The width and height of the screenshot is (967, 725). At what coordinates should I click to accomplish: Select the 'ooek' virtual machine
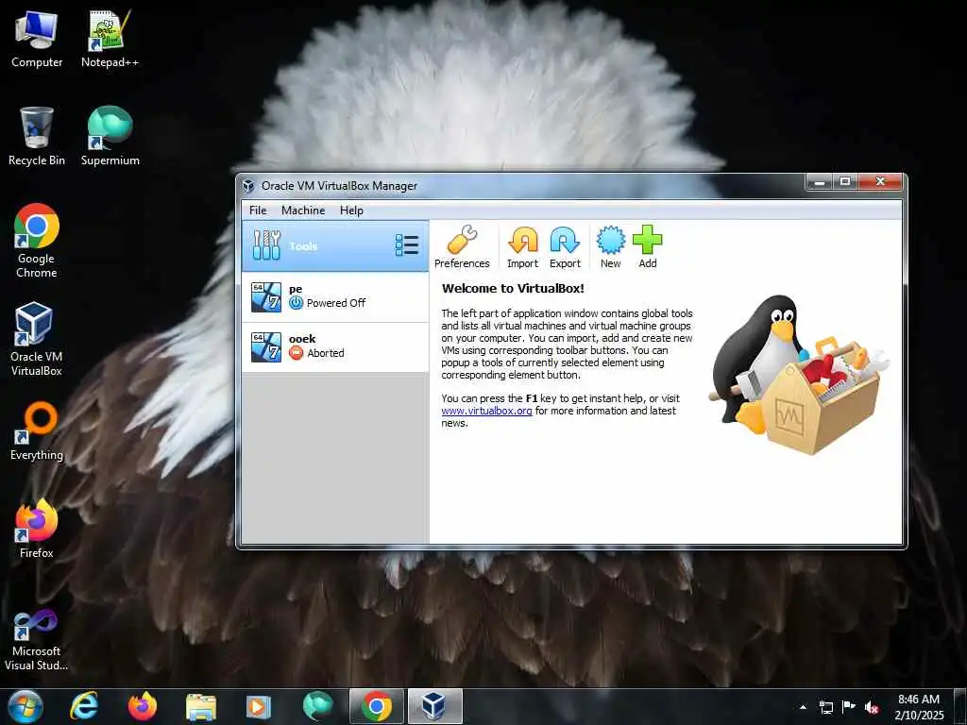[335, 347]
